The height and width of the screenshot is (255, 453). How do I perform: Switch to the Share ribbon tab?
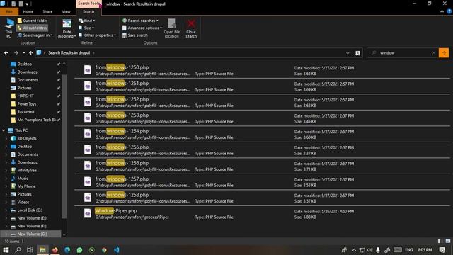47,11
